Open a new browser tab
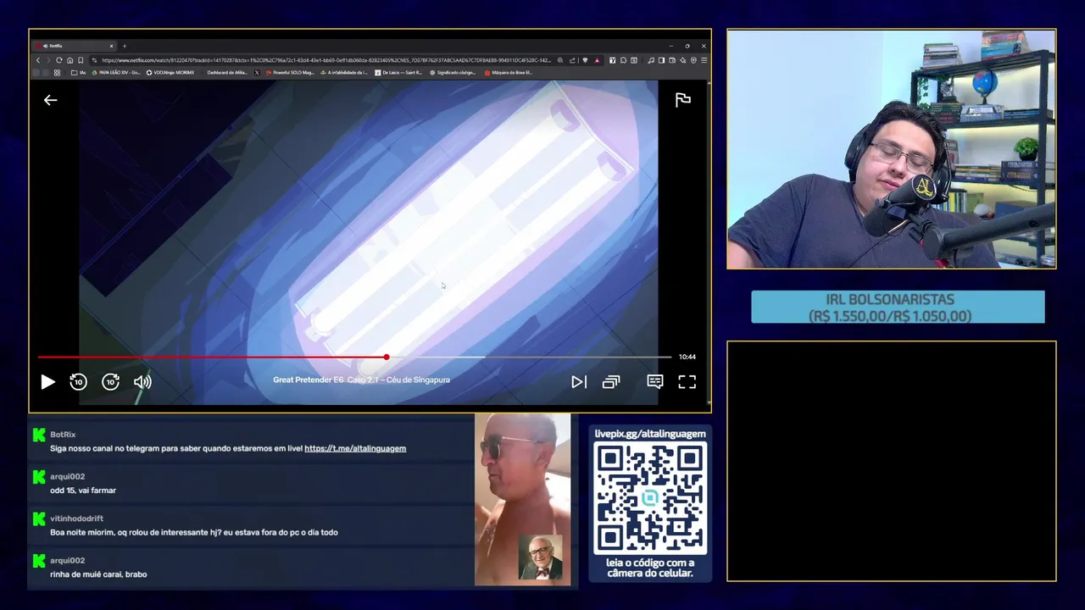Screen dimensions: 1085x610 124,46
